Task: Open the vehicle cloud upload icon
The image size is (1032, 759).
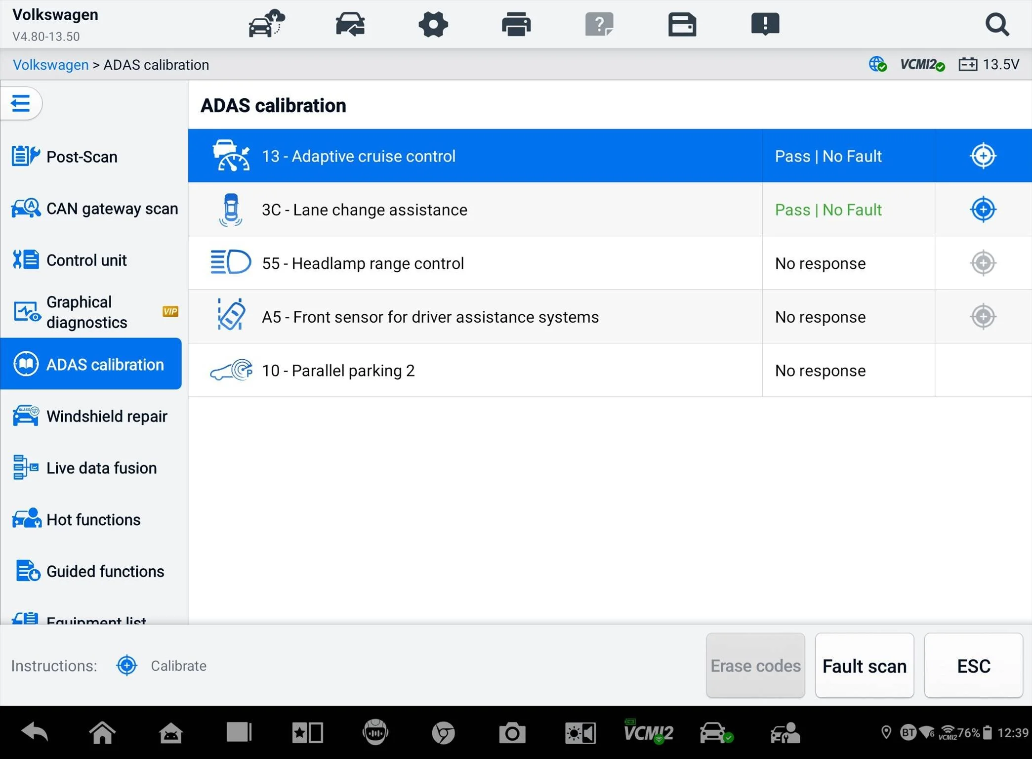Action: tap(267, 24)
